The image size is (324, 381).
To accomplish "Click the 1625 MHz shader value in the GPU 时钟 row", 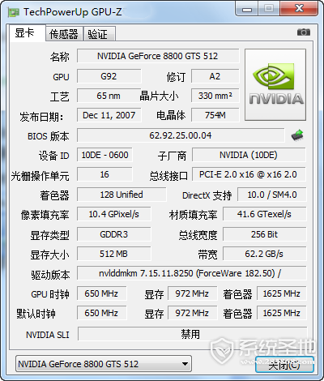I will [x=282, y=293].
